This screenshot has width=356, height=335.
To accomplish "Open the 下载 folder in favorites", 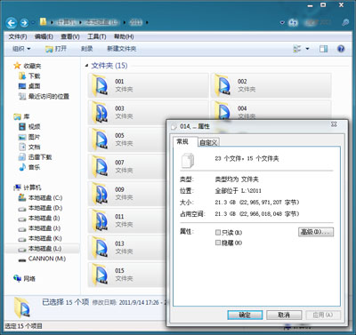I will pos(29,76).
